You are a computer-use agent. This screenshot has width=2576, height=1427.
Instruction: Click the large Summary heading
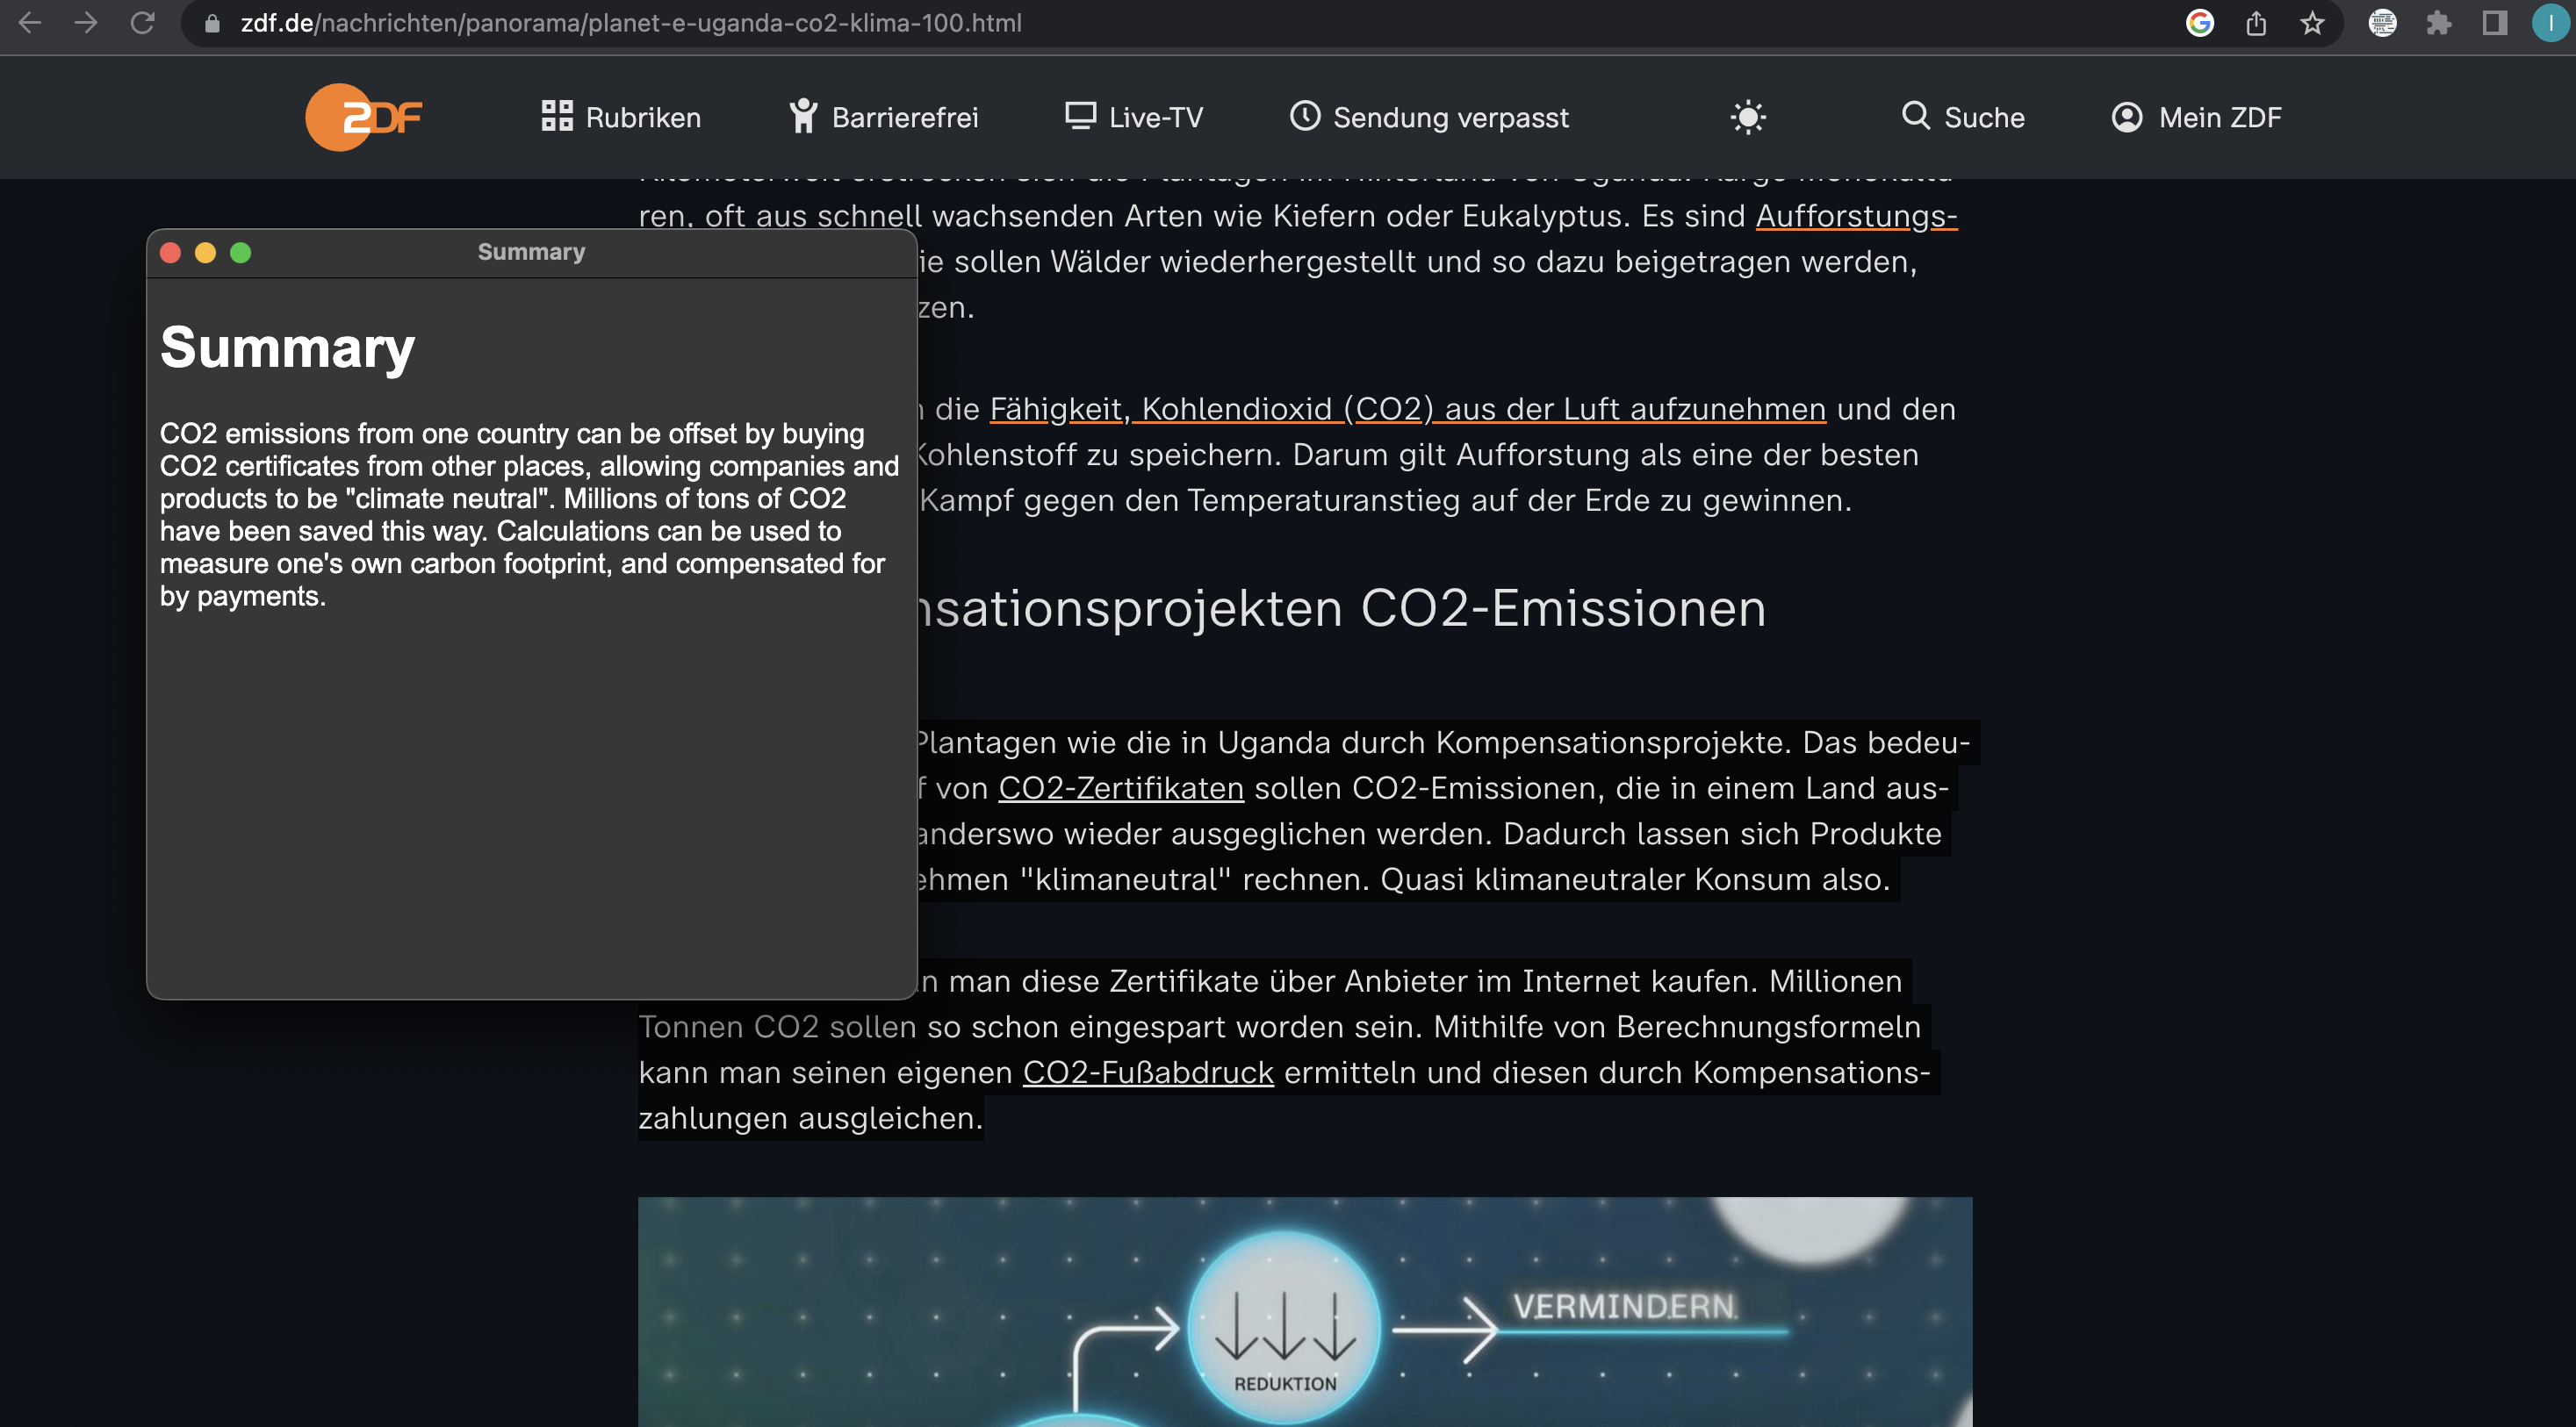[x=287, y=347]
